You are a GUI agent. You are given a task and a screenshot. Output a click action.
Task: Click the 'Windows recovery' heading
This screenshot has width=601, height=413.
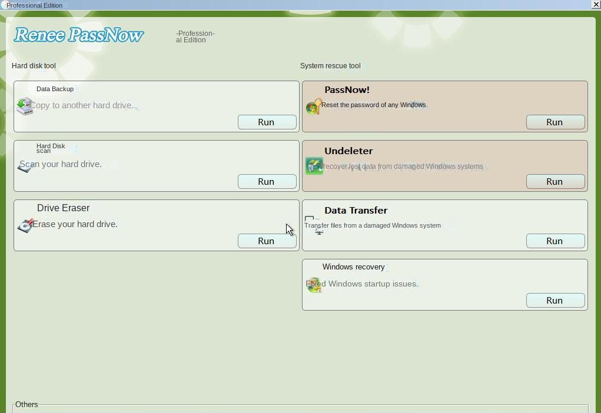coord(353,267)
